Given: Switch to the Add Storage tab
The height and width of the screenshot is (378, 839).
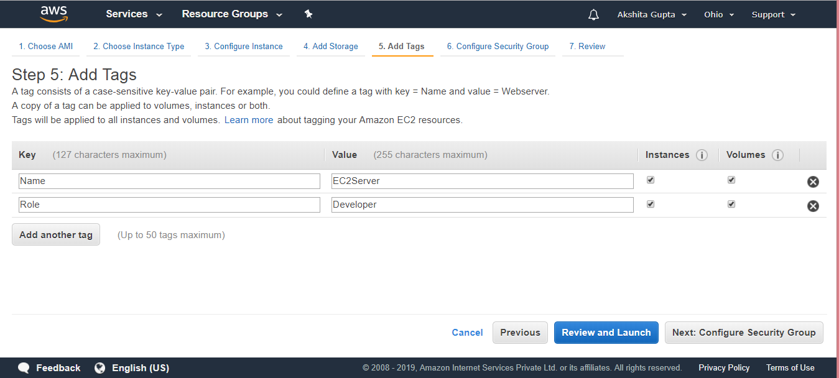Looking at the screenshot, I should click(x=331, y=46).
